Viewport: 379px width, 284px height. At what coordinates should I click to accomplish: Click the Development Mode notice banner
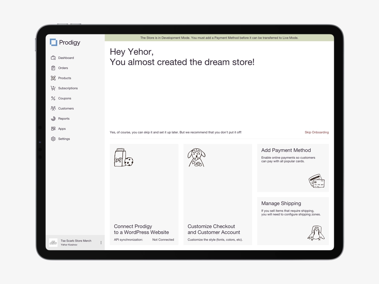(219, 38)
